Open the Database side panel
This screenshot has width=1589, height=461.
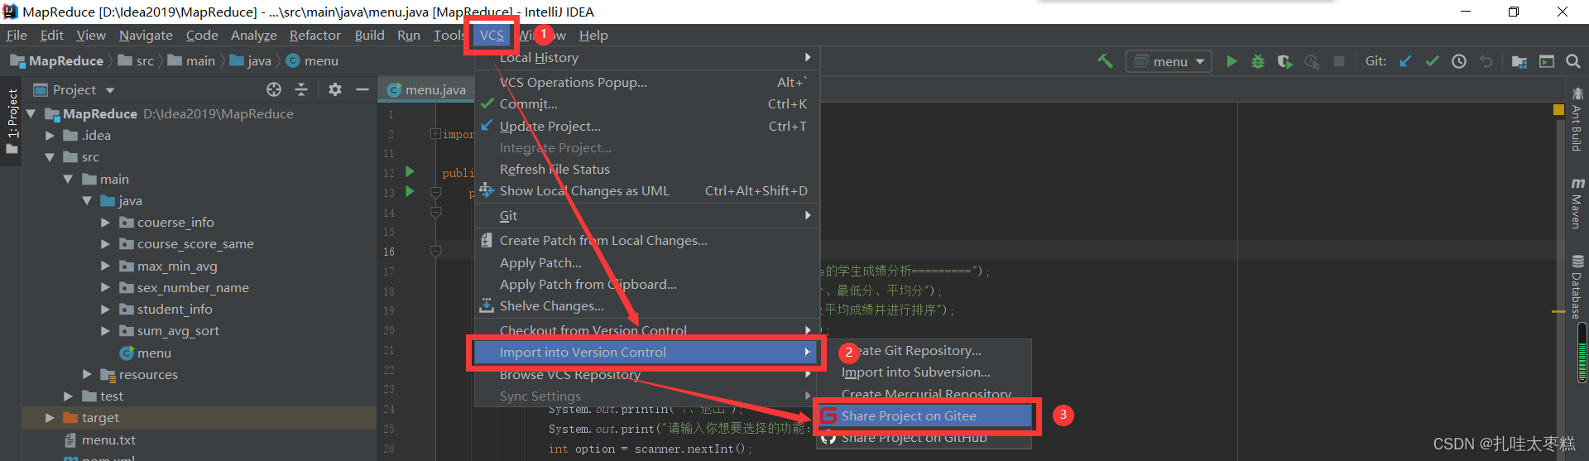tap(1577, 287)
